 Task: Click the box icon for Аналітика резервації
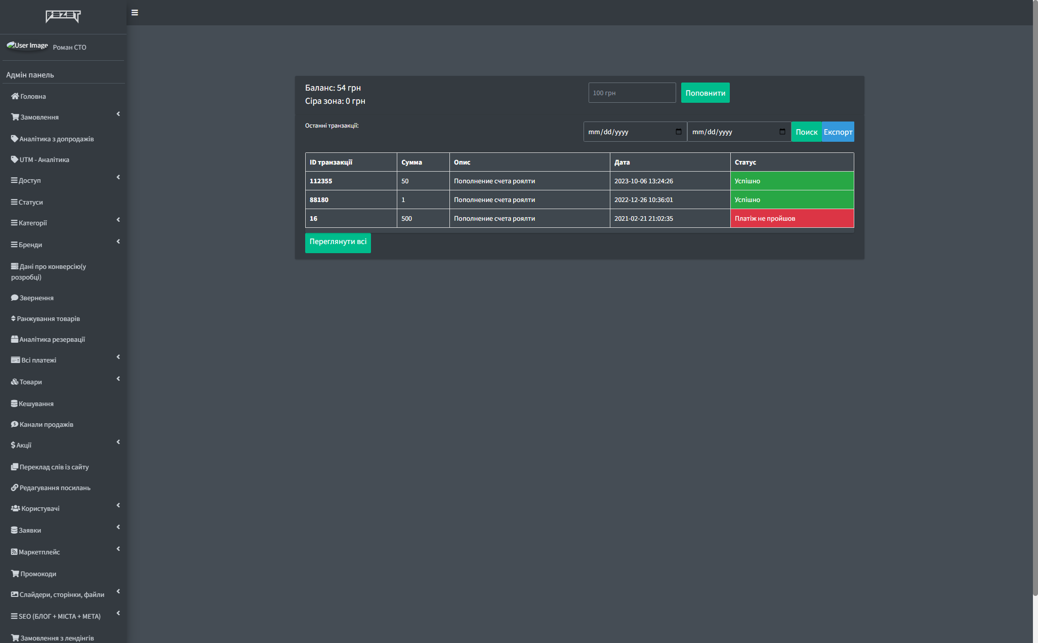[15, 339]
